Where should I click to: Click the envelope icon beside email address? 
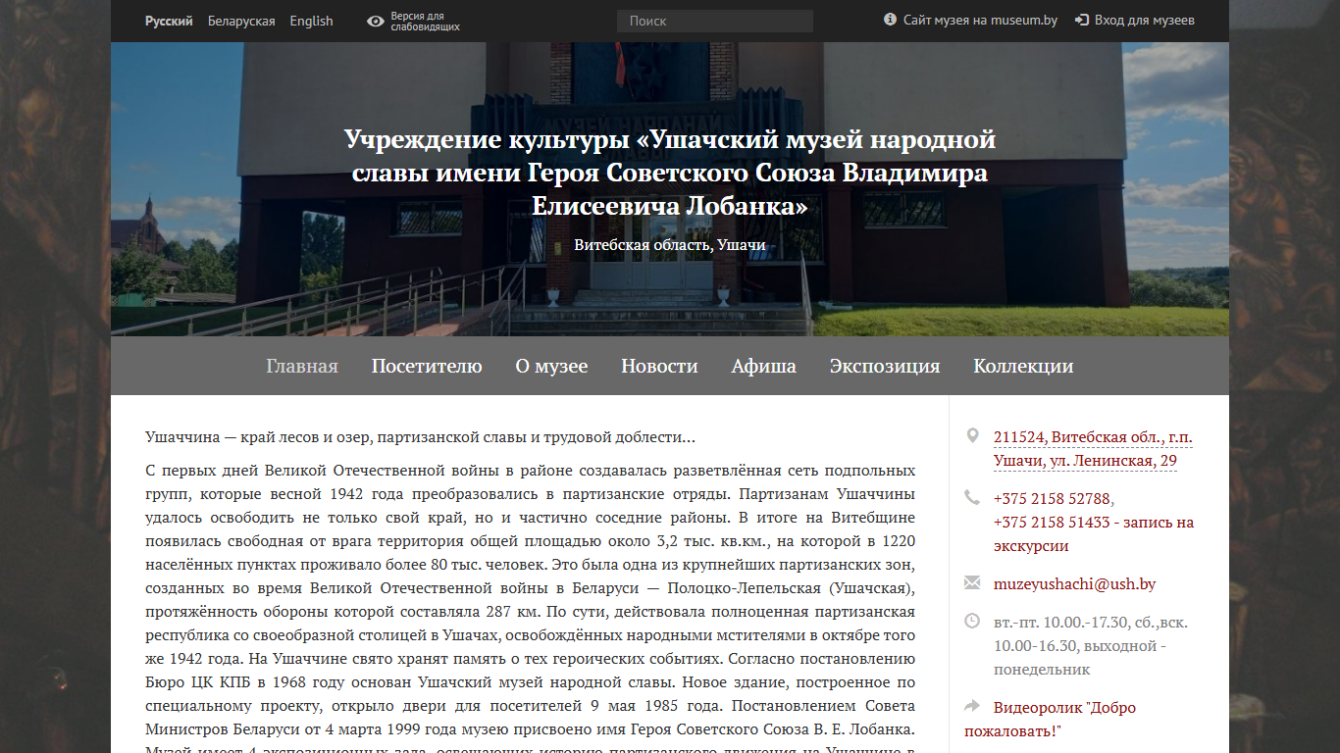972,583
